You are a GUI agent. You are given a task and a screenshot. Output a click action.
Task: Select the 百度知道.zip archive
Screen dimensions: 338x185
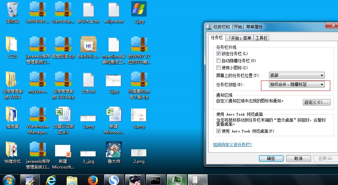pyautogui.click(x=63, y=44)
